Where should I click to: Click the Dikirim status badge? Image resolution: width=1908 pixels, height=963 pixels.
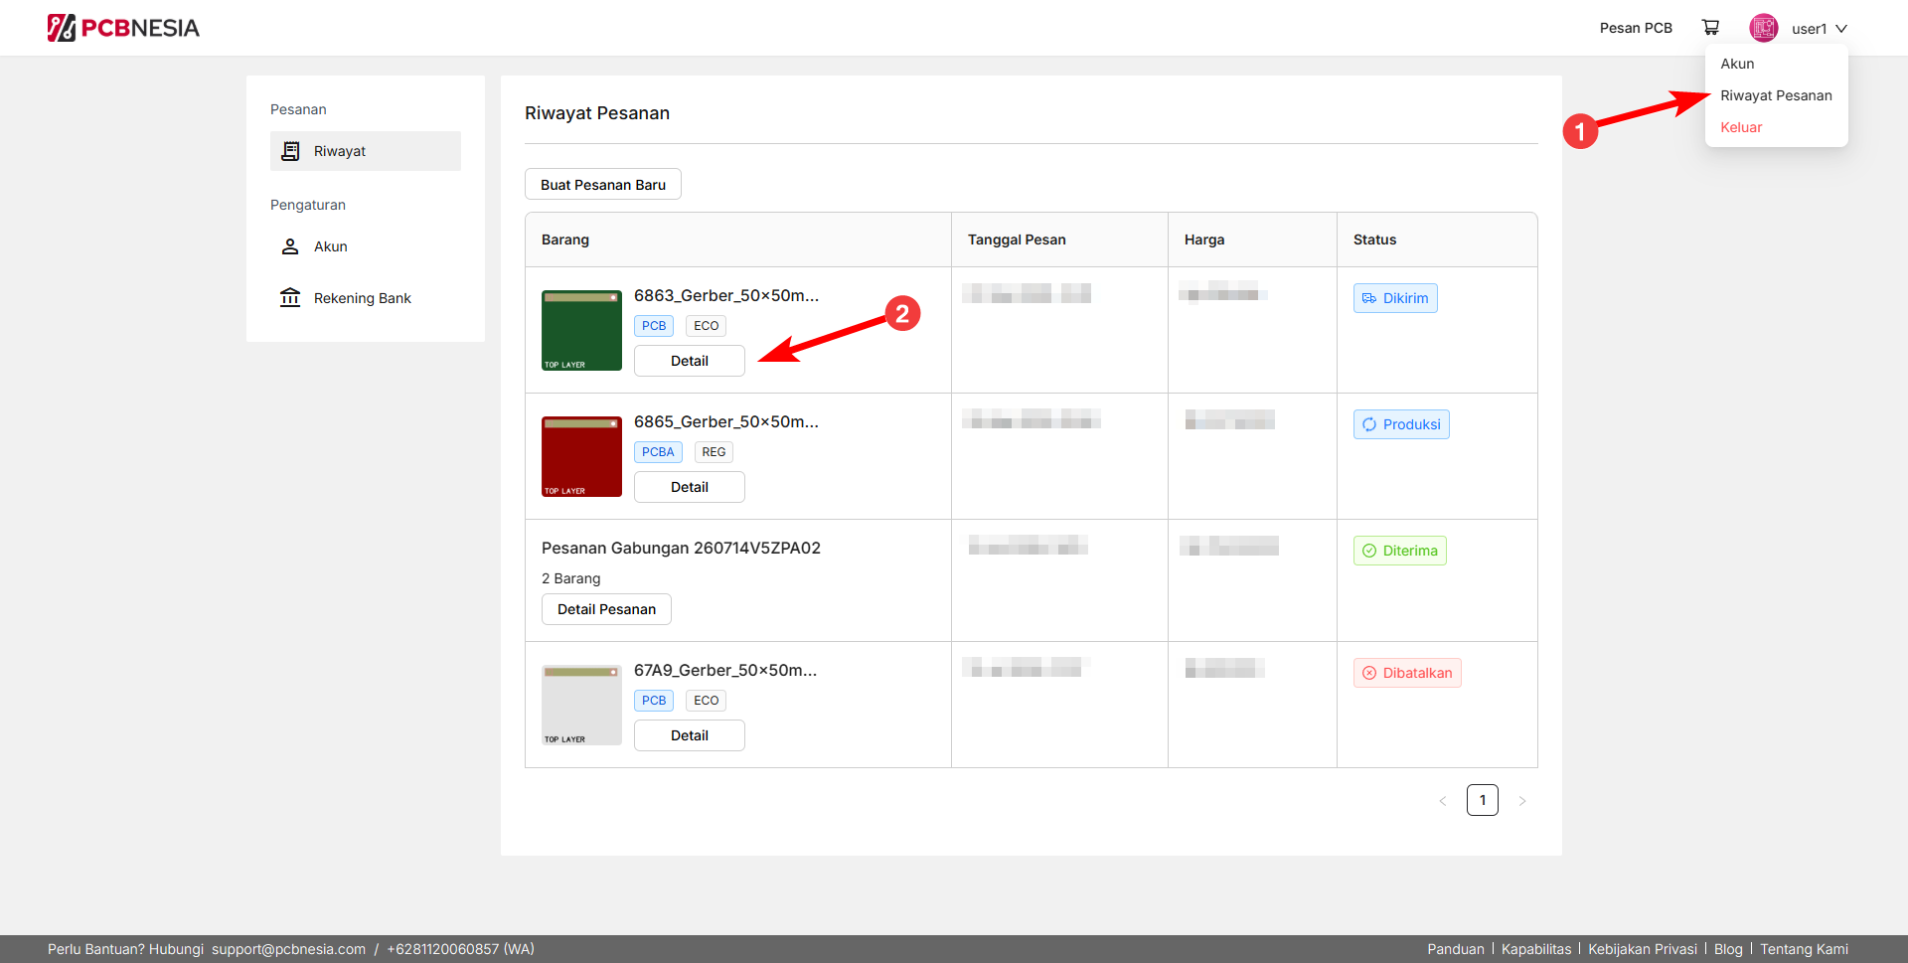(x=1395, y=298)
